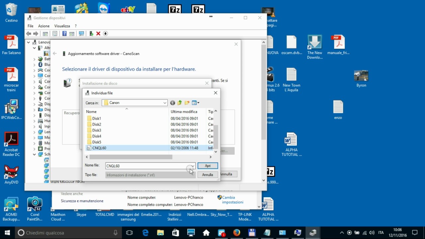This screenshot has width=425, height=239.
Task: Select the Disk1 folder
Action: (x=97, y=119)
